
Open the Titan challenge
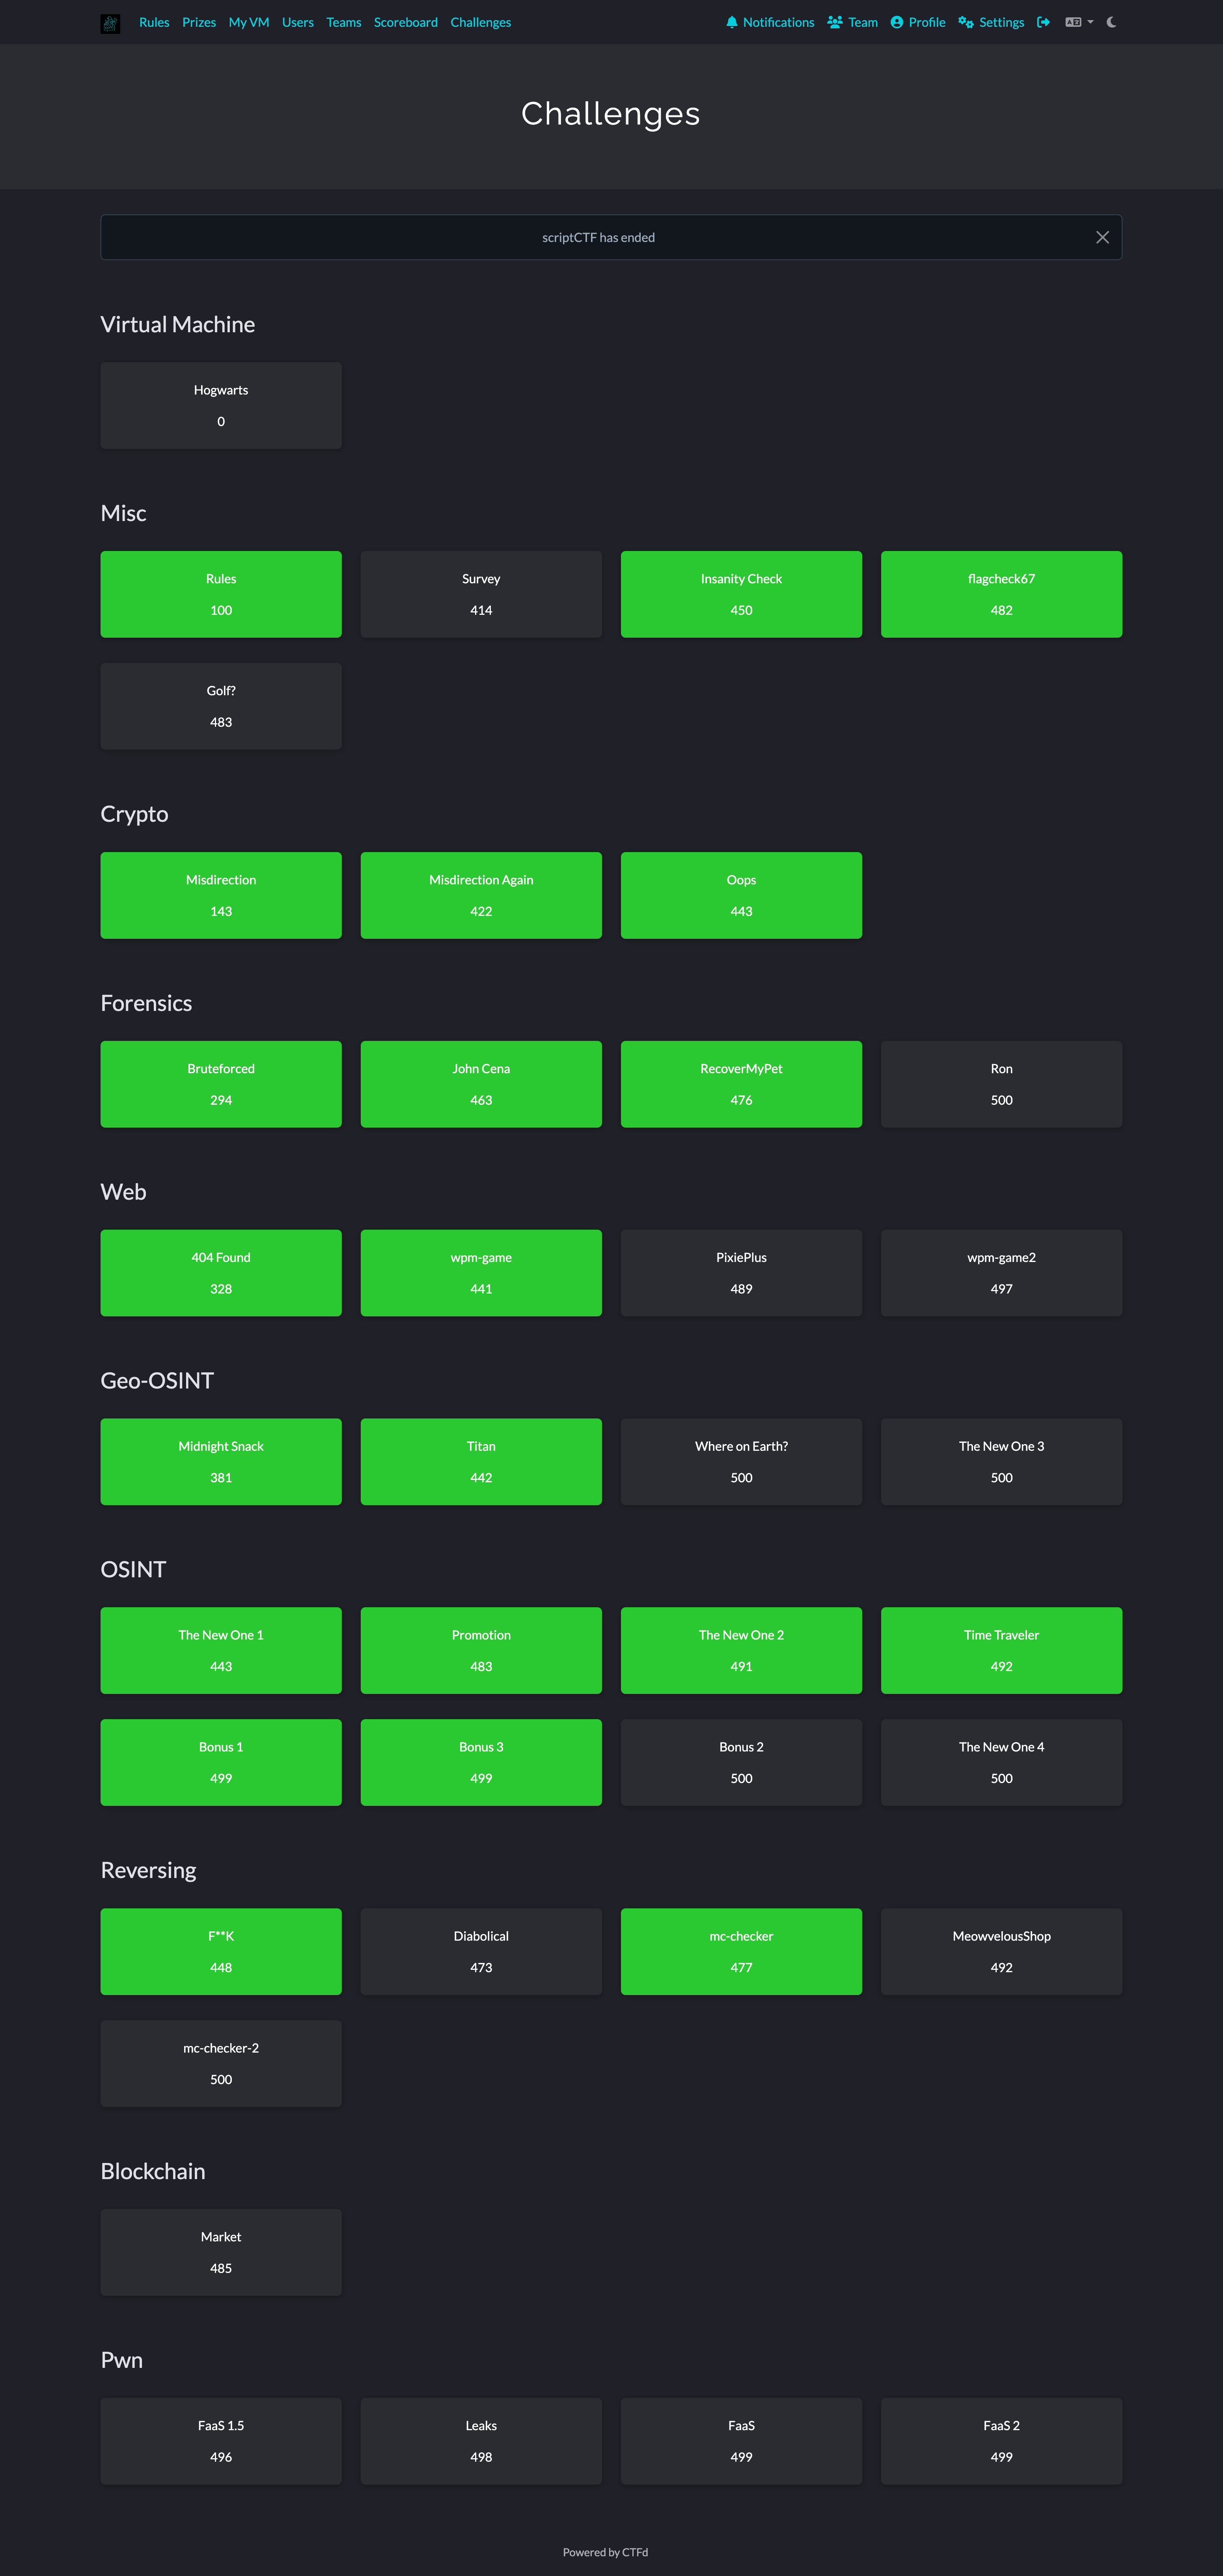pyautogui.click(x=481, y=1462)
